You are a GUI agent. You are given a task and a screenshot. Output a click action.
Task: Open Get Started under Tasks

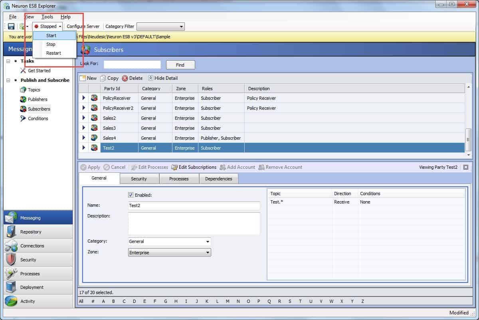(x=39, y=71)
